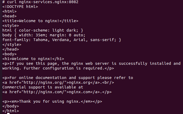183x114 pixels.
Task: Click the <h1>Welcome to nginx!</h1> heading line
Action: pos(33,59)
